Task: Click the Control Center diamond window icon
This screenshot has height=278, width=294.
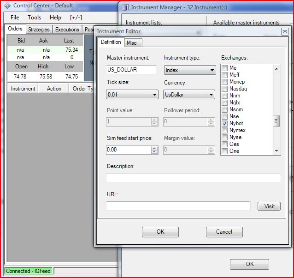Action: 7,6
